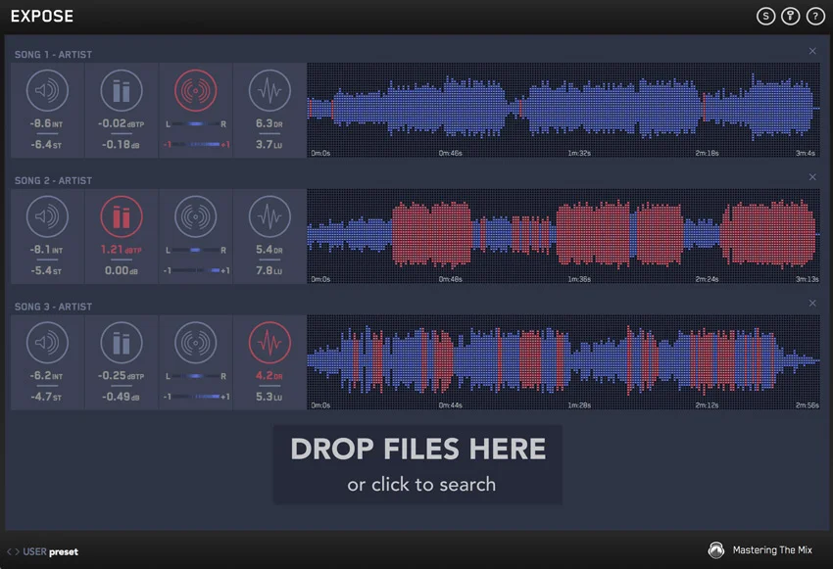Click Song 3 stereo phase icon

tap(195, 343)
